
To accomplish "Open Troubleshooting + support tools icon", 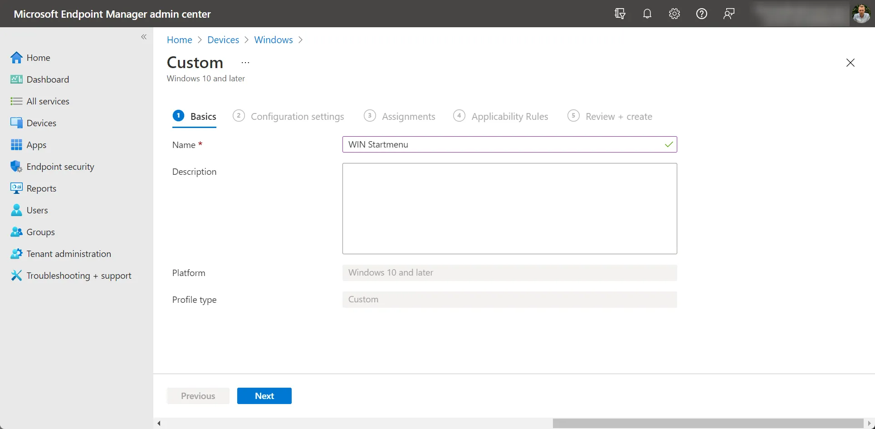I will coord(16,276).
